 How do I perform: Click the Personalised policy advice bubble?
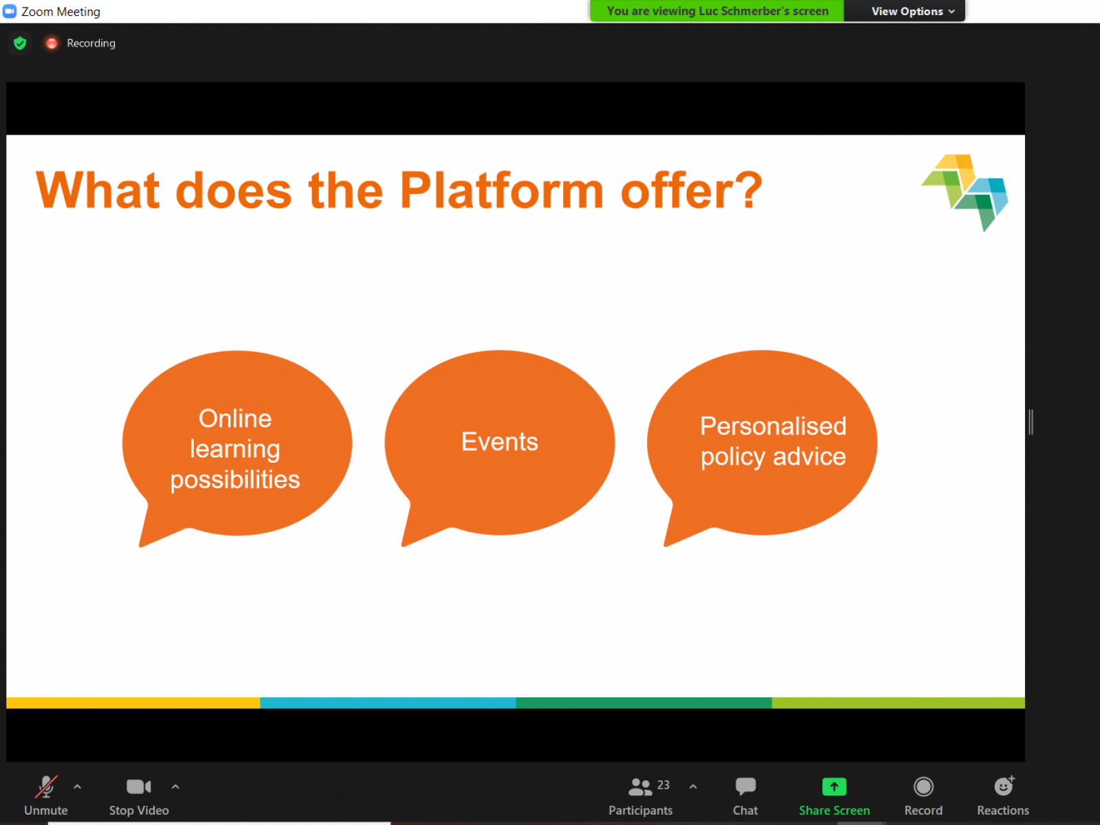[763, 442]
